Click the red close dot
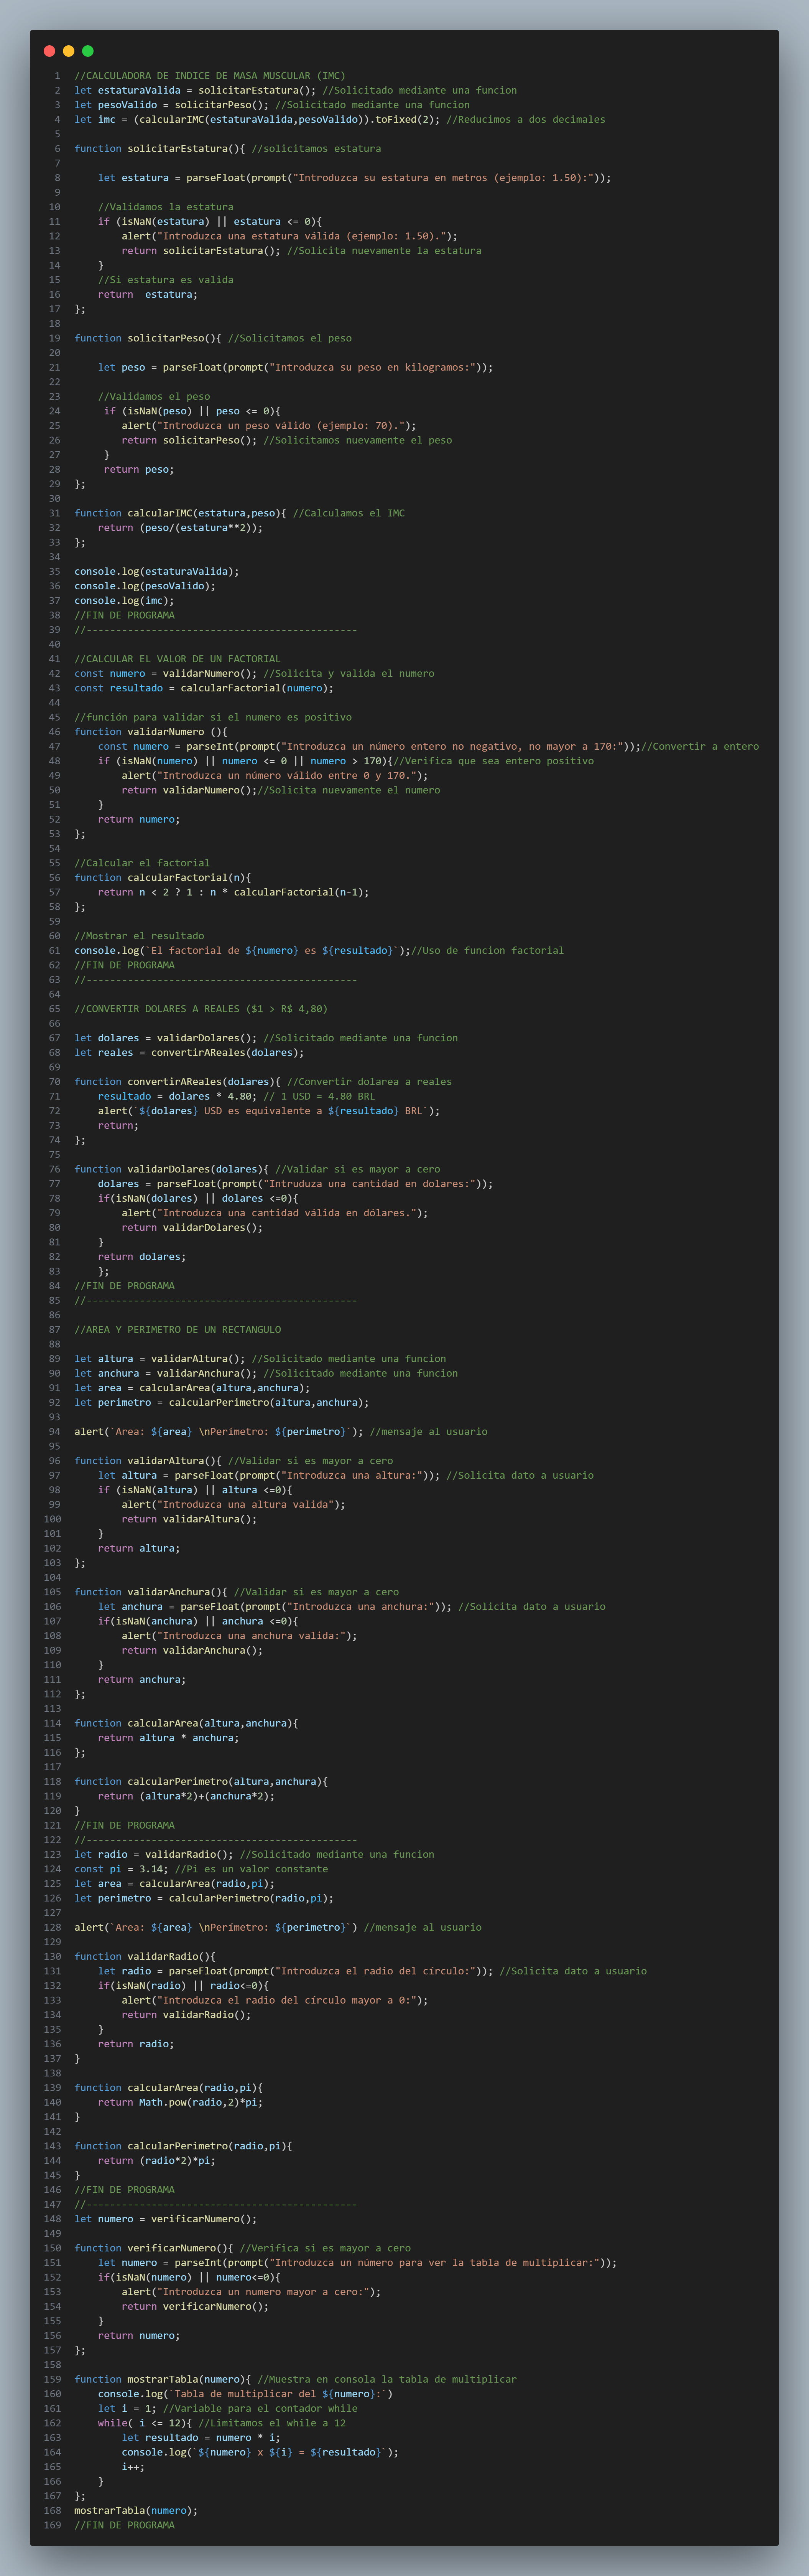 click(50, 51)
